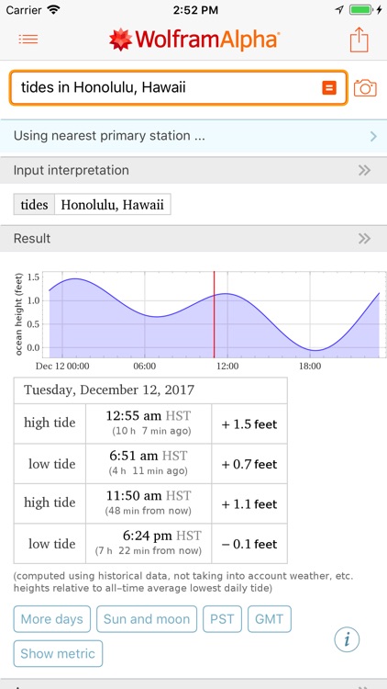This screenshot has height=689, width=387.
Task: Expand the nearest primary station notice
Action: pyautogui.click(x=193, y=136)
